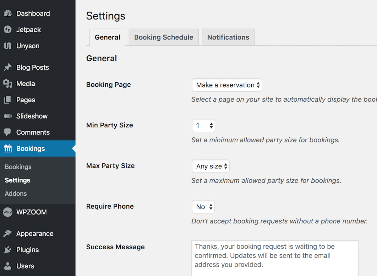This screenshot has height=276, width=377.
Task: Click the 'Set a minimum allowed party size' description
Action: click(265, 140)
